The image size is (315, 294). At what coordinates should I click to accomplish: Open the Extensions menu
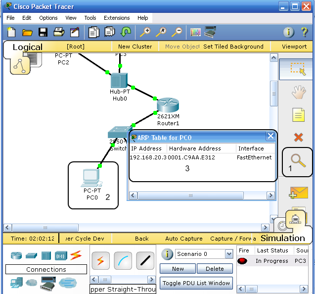117,18
